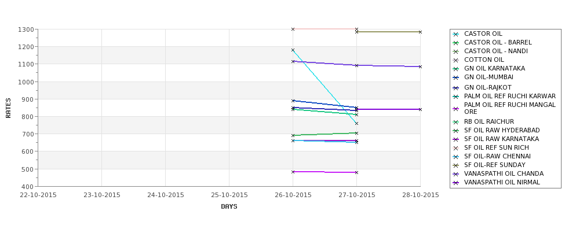565x248 pixels.
Task: Click the 26-10-2015 date axis label
Action: click(293, 195)
